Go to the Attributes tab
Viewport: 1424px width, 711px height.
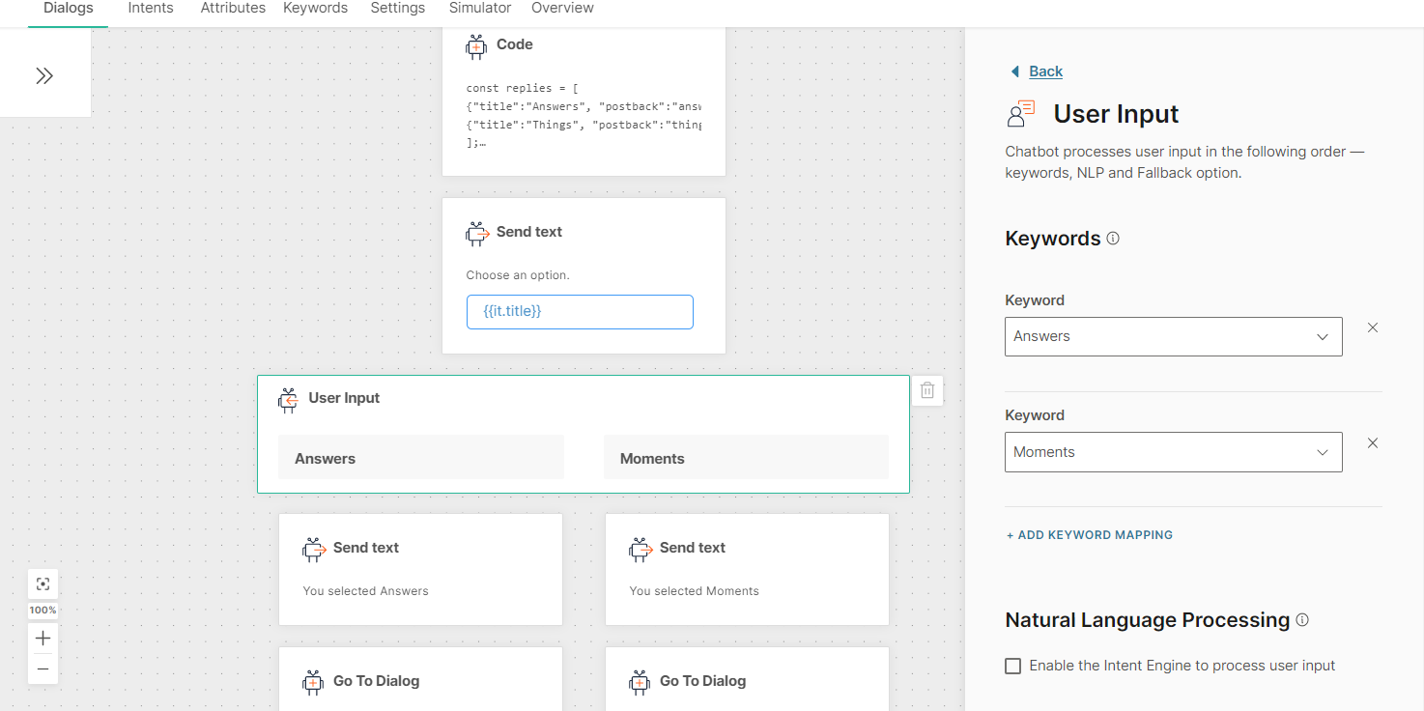click(x=233, y=8)
